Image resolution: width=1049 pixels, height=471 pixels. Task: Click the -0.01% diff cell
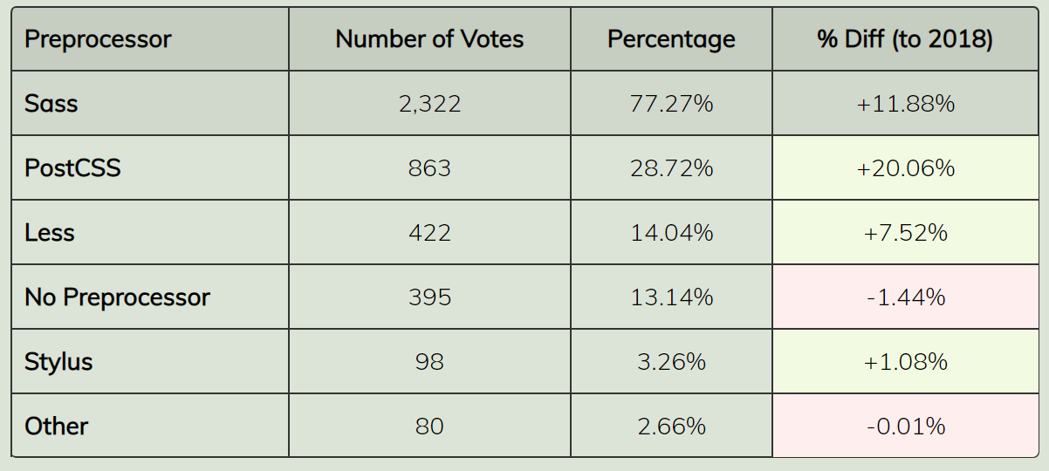click(906, 426)
